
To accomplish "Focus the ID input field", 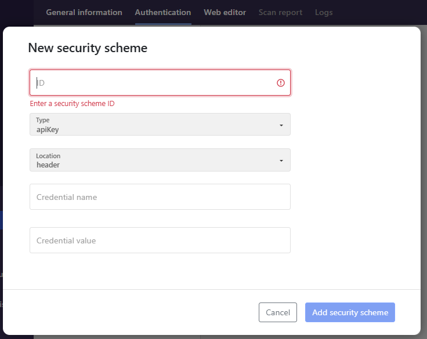I will 154,83.
